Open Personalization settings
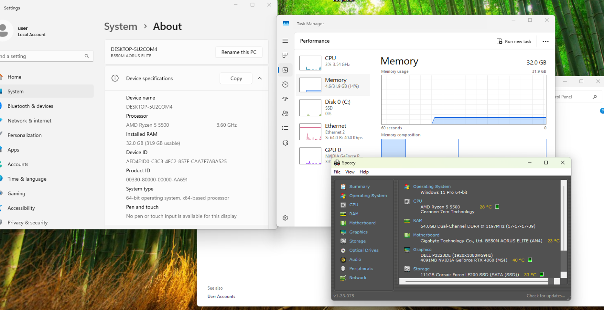 tap(47, 135)
